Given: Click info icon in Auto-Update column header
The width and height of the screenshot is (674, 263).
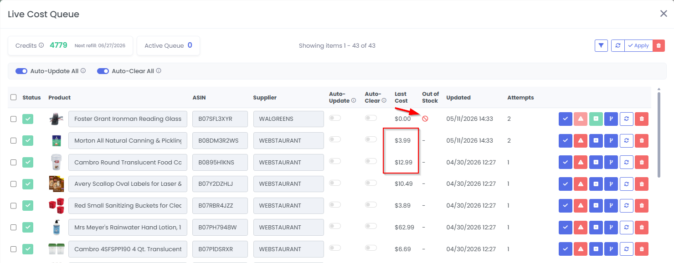Looking at the screenshot, I should [354, 101].
